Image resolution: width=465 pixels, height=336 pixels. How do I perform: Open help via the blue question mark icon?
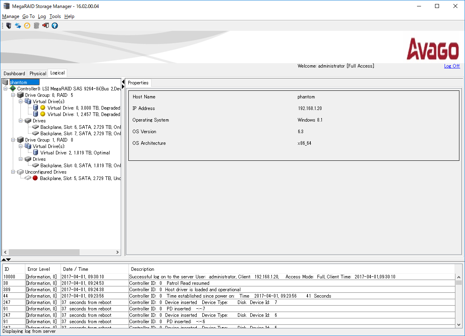tap(55, 26)
